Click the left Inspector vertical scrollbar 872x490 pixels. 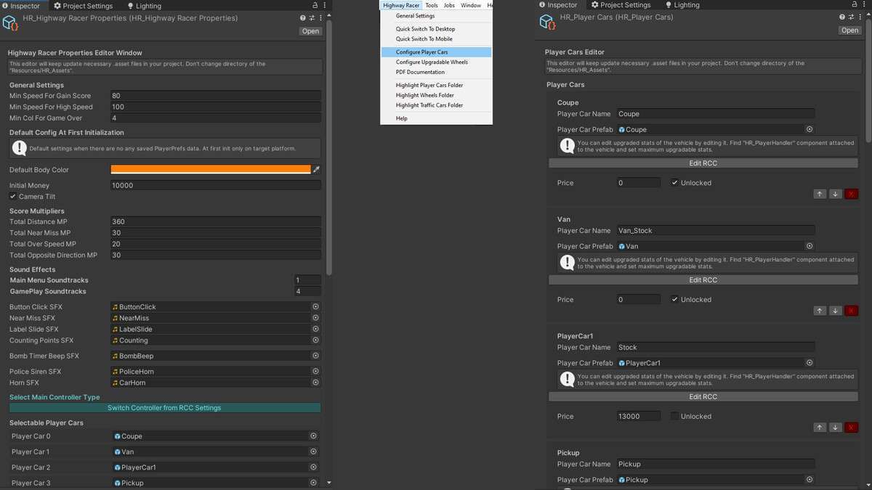(x=330, y=147)
